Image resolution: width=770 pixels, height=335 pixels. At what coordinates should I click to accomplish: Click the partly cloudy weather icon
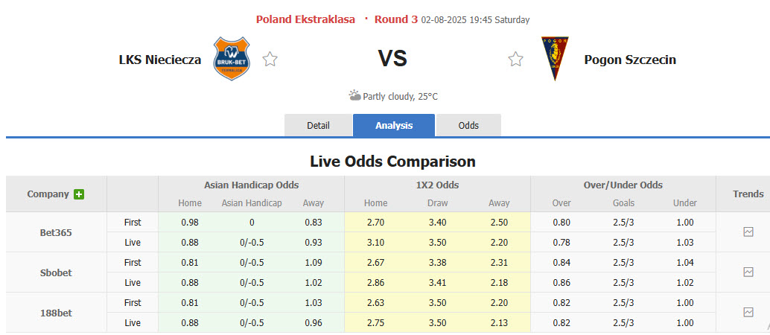click(354, 95)
